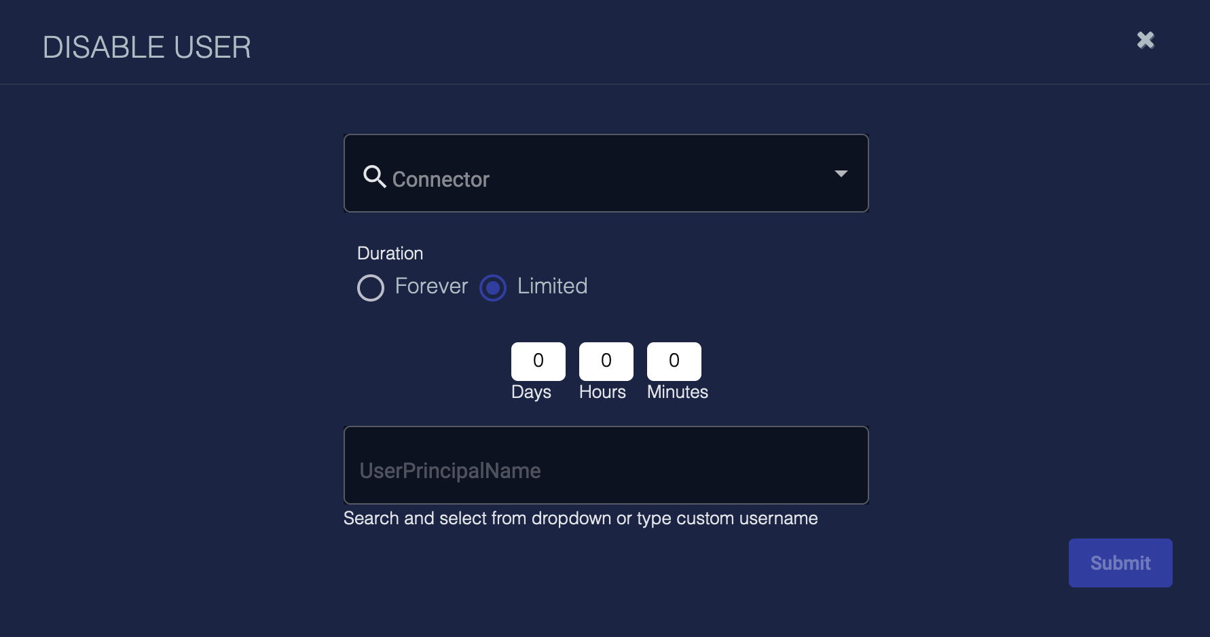This screenshot has width=1210, height=637.
Task: Click the Forever option label
Action: click(431, 286)
